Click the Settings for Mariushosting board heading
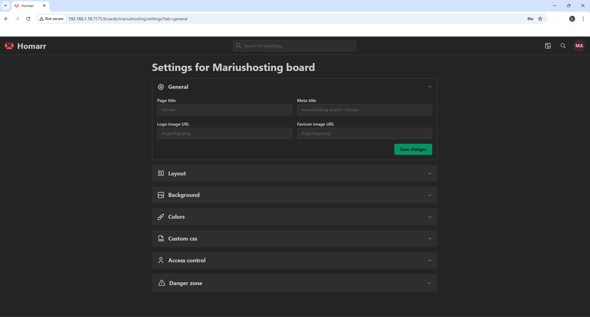The width and height of the screenshot is (590, 317). [x=233, y=67]
